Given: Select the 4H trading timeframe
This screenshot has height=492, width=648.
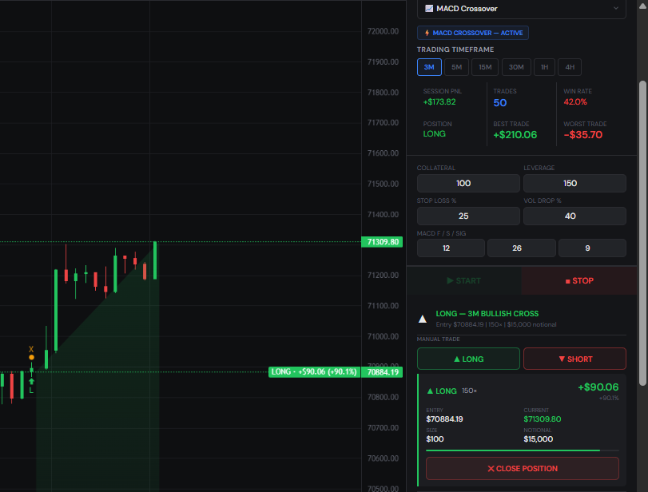Looking at the screenshot, I should pos(570,67).
